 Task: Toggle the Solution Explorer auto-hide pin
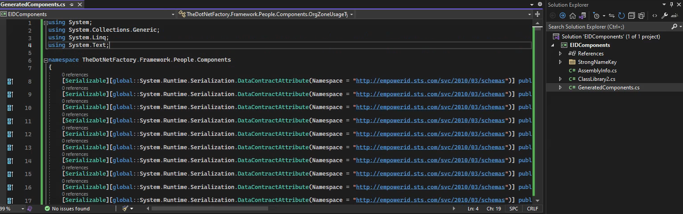(671, 4)
